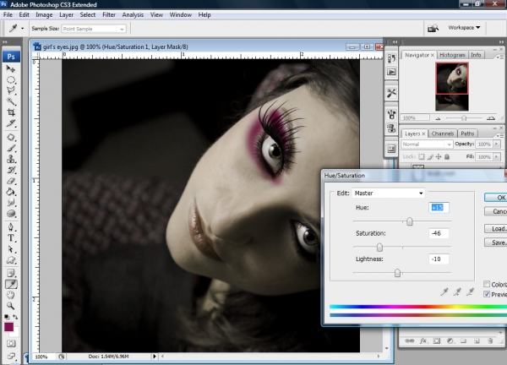The width and height of the screenshot is (507, 365).
Task: Toggle the Preview checkbox
Action: click(487, 294)
